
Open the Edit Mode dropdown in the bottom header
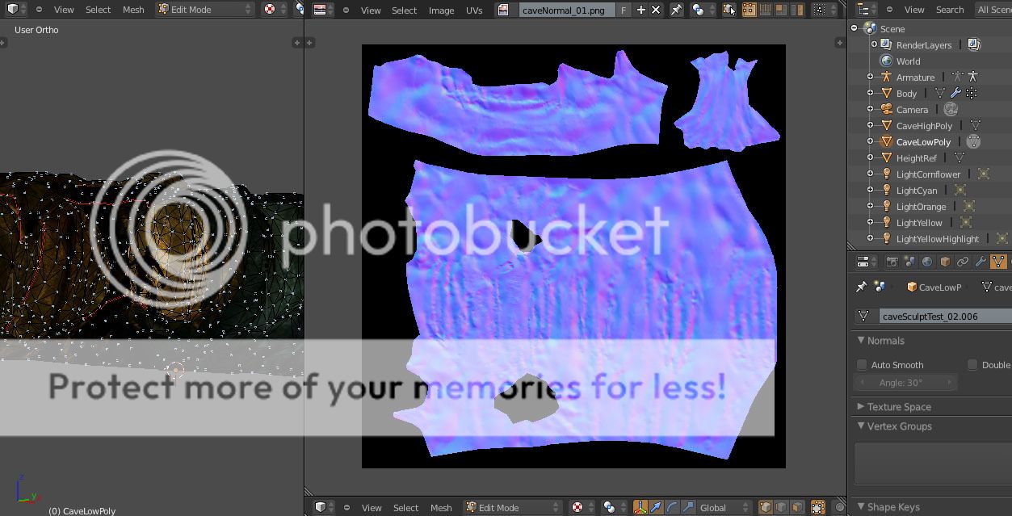point(512,507)
